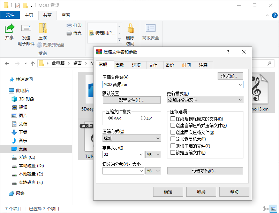Select the ZIP archive format radio button
Image resolution: width=279 pixels, height=213 pixels.
[143, 118]
